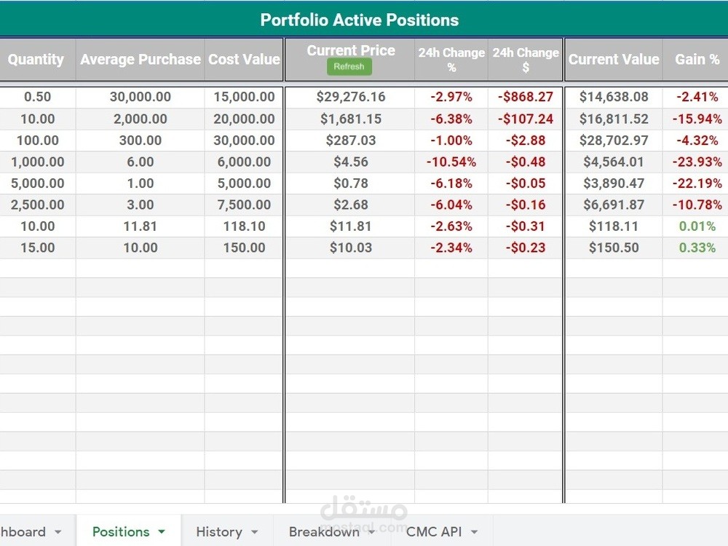Click the green Refresh button
Image resolution: width=728 pixels, height=546 pixels.
(x=349, y=67)
